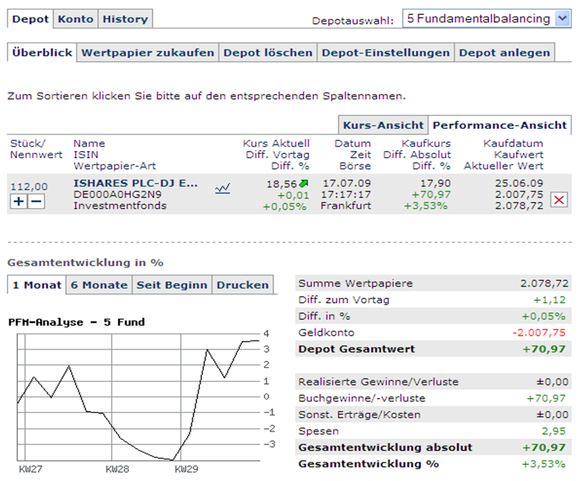Click Depot anlegen
The image size is (582, 481).
tap(505, 53)
